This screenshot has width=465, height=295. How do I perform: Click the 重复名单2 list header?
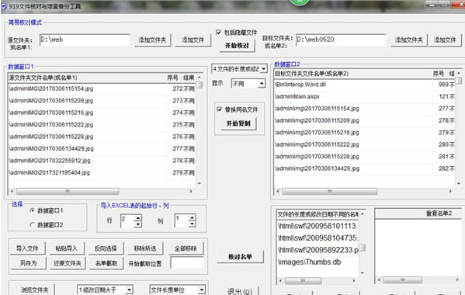tap(418, 213)
